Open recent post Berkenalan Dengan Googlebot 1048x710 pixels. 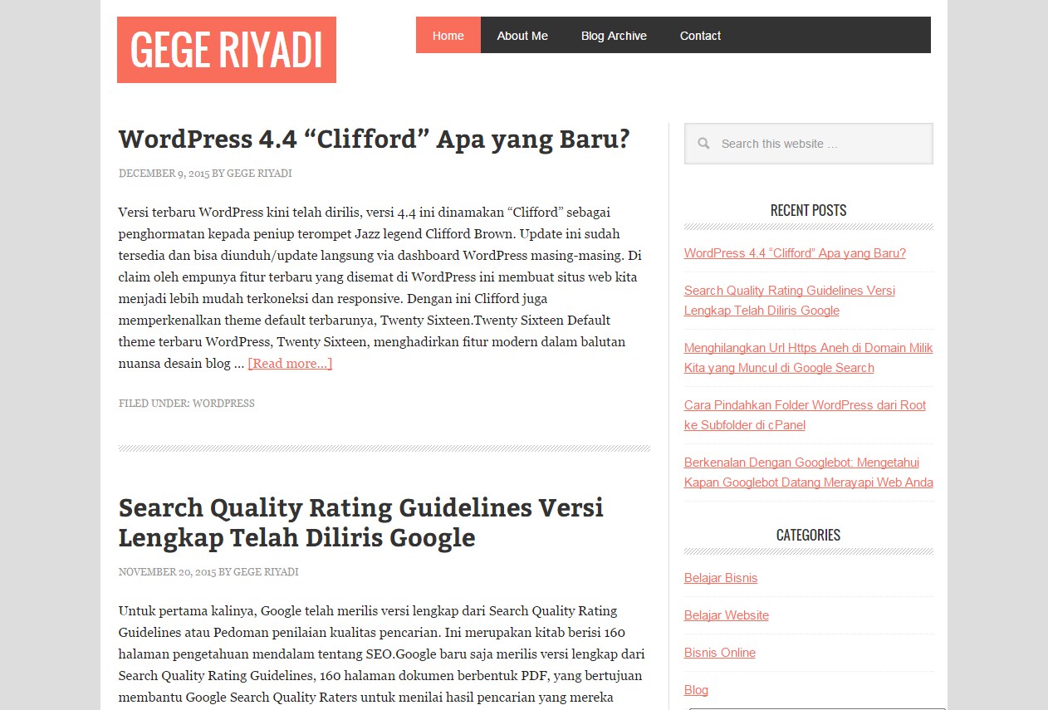[809, 473]
